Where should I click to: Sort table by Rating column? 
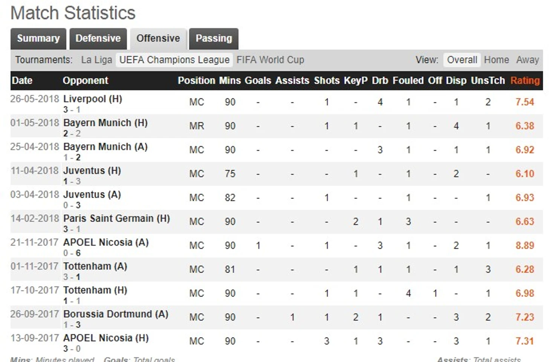pyautogui.click(x=525, y=81)
